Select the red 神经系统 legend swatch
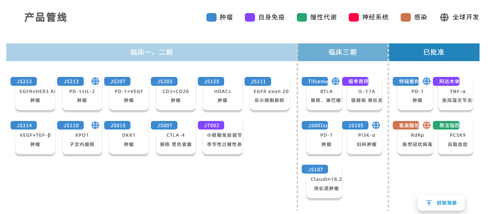Image resolution: width=494 pixels, height=214 pixels. (354, 17)
